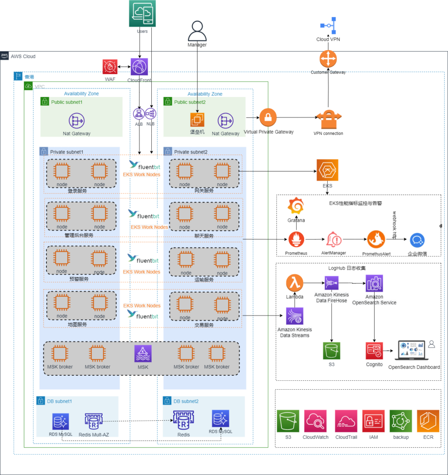Click Nat Gateway icon in Public subnet2
Viewport: 448px width, 475px height.
click(226, 121)
